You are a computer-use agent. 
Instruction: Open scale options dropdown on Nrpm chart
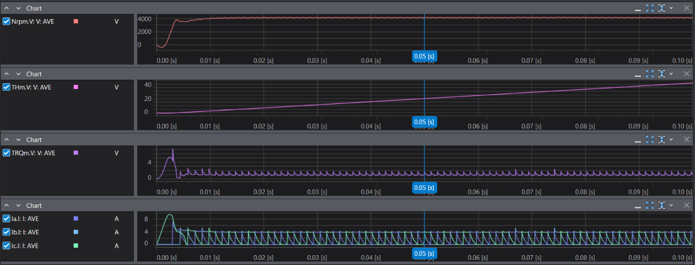click(x=671, y=8)
